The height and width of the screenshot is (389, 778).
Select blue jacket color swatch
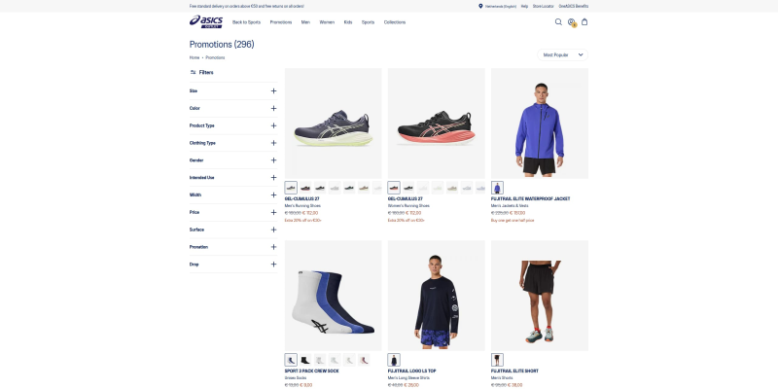(497, 188)
